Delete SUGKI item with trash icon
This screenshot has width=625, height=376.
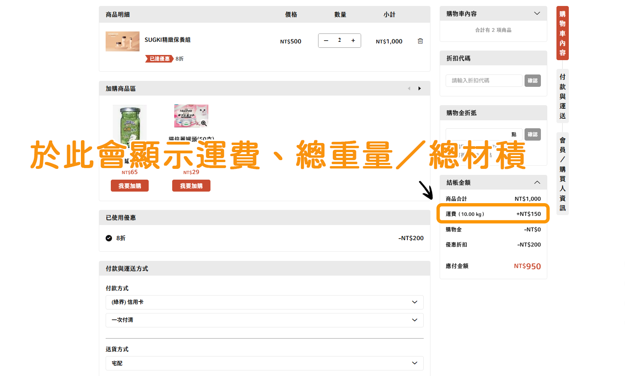click(420, 41)
